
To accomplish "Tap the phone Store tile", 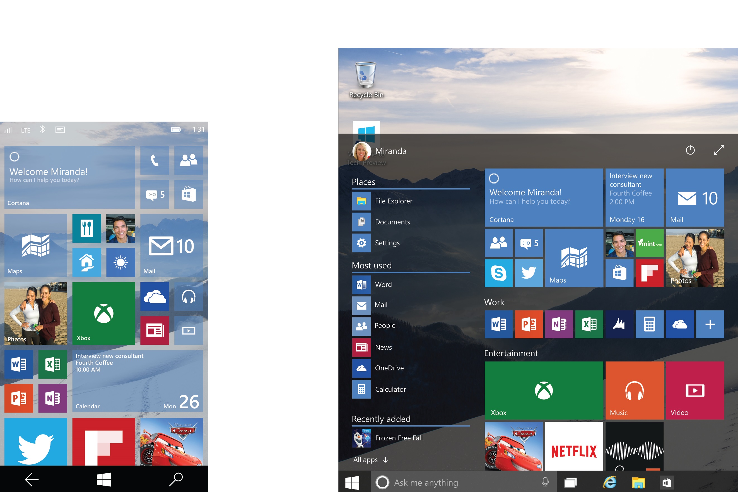I will (189, 194).
